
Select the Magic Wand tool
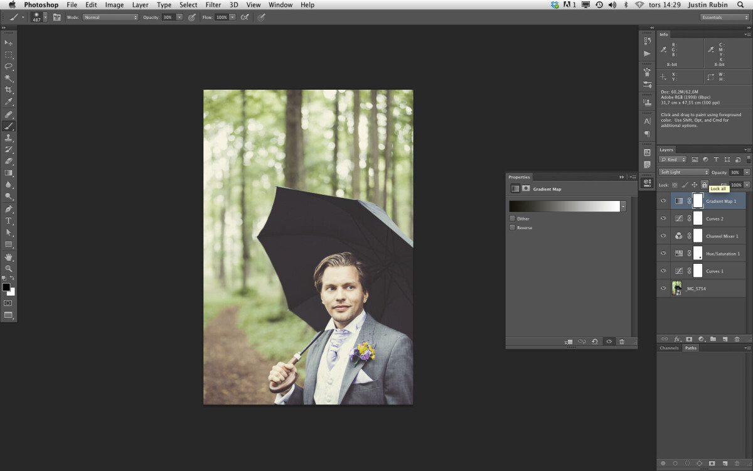coord(9,78)
